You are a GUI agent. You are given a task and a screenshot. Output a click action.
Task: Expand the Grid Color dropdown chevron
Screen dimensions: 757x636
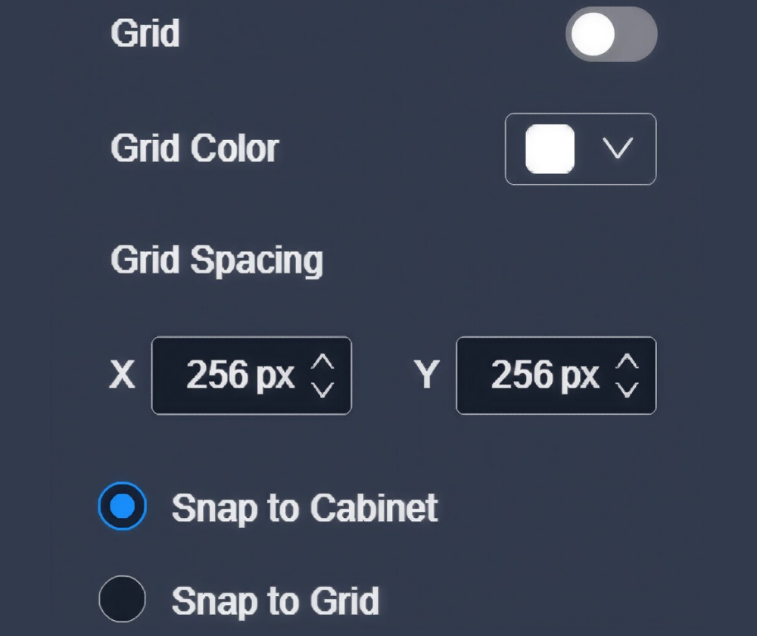tap(618, 149)
